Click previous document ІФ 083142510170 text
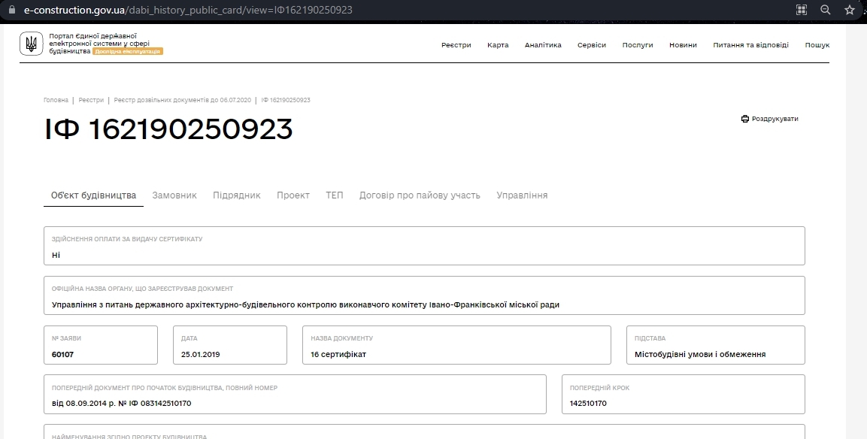Viewport: 867px width, 439px height. coord(122,403)
